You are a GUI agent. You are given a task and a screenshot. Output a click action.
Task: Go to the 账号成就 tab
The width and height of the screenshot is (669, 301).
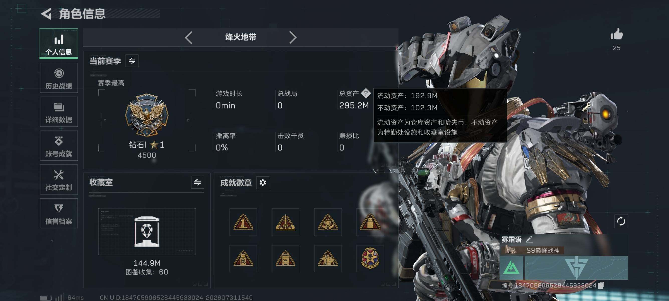59,145
